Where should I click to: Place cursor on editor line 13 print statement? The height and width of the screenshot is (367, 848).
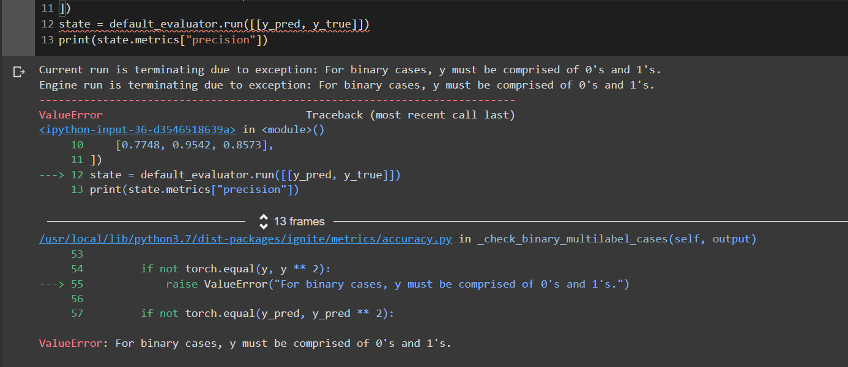[x=163, y=40]
